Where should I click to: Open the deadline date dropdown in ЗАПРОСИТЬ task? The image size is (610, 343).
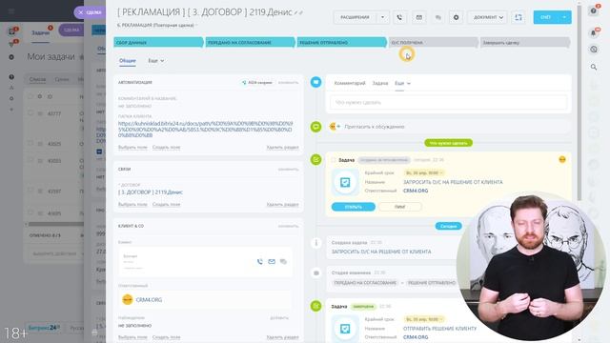tap(424, 172)
